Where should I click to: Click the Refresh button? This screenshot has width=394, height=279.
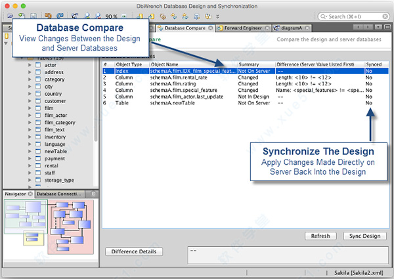pyautogui.click(x=320, y=236)
